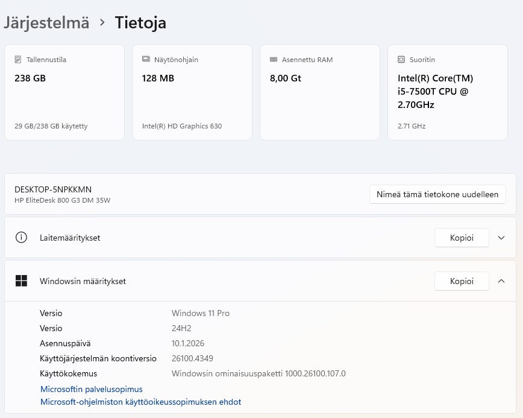Copy device specs with Laitemääritykset Kopioi button
Screen dimensions: 523x418
(461, 238)
